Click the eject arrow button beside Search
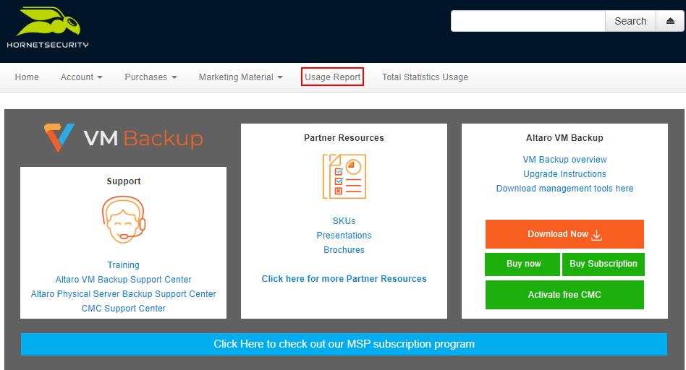Image resolution: width=686 pixels, height=370 pixels. coord(670,21)
